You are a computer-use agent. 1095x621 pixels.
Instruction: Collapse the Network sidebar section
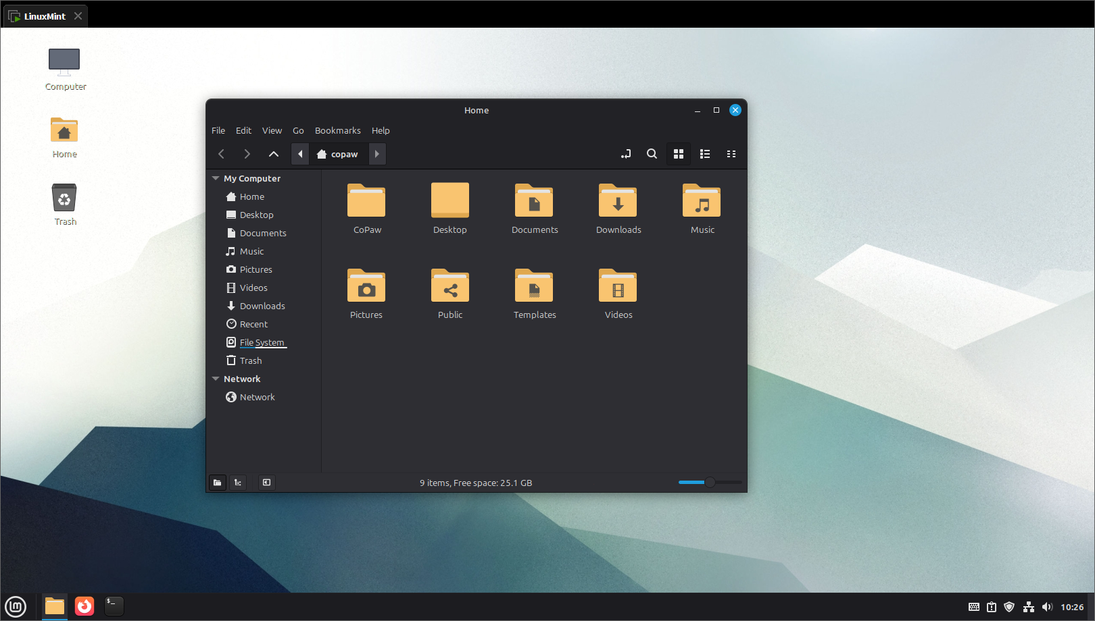(216, 379)
